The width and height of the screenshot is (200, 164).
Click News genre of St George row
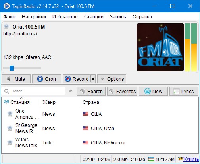(x=49, y=129)
